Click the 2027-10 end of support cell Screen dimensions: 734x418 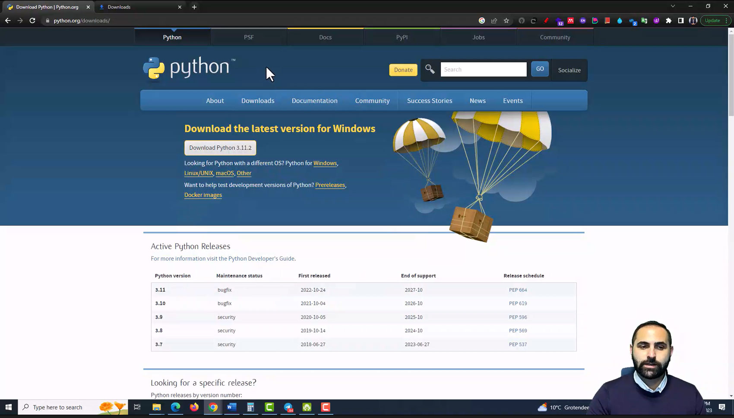pos(414,290)
